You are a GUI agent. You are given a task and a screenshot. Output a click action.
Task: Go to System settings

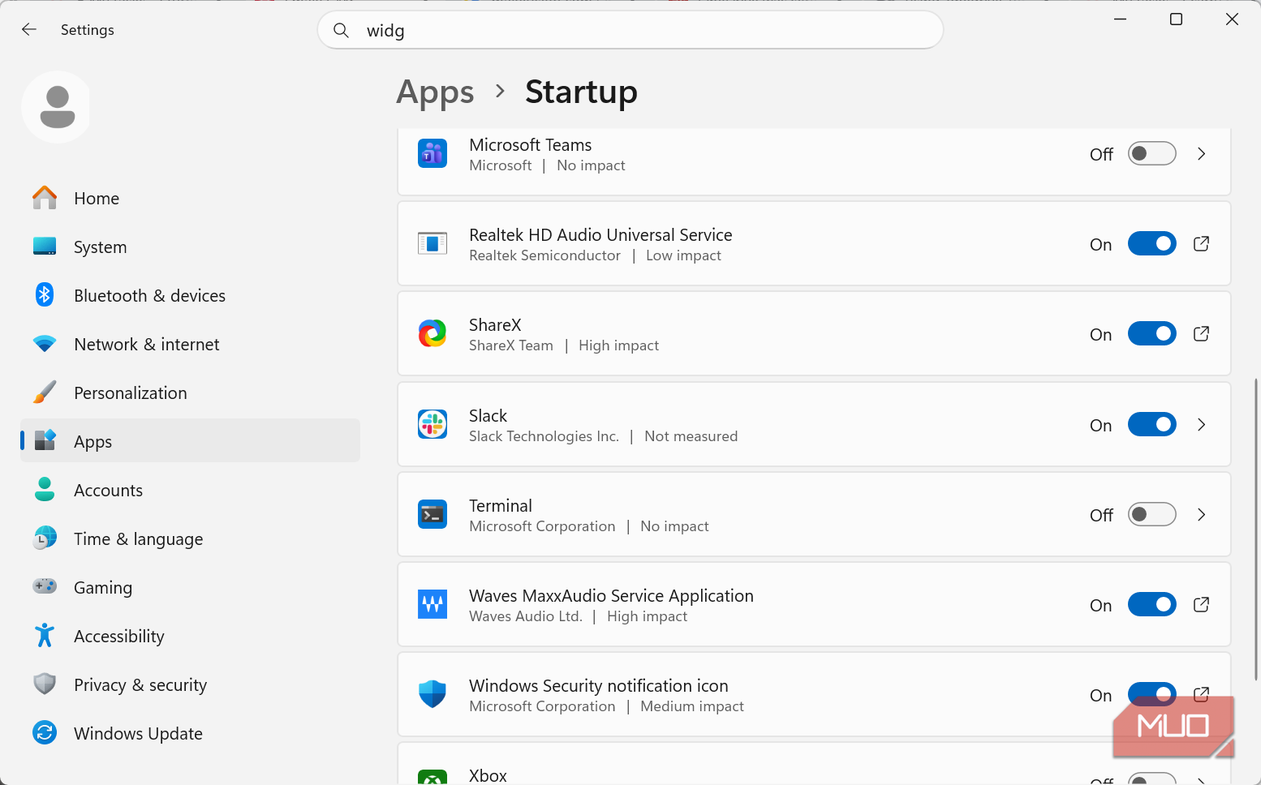pos(191,247)
